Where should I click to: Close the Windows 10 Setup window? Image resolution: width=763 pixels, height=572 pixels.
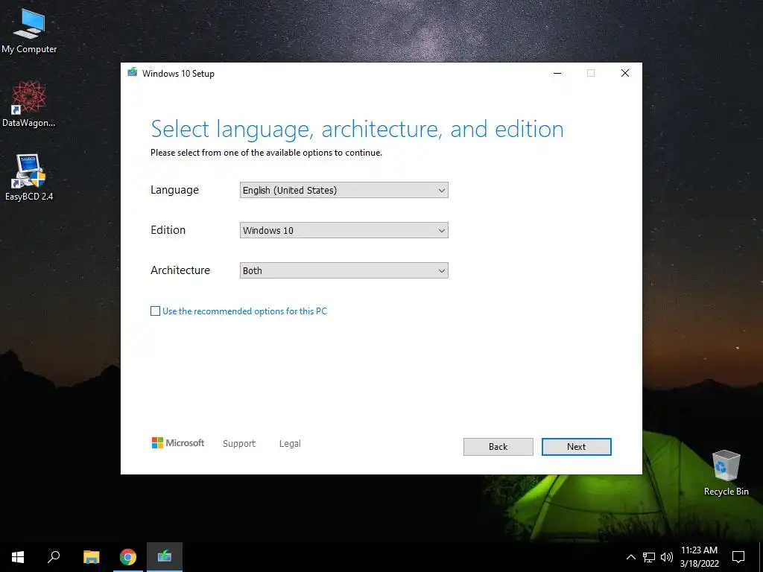[625, 73]
